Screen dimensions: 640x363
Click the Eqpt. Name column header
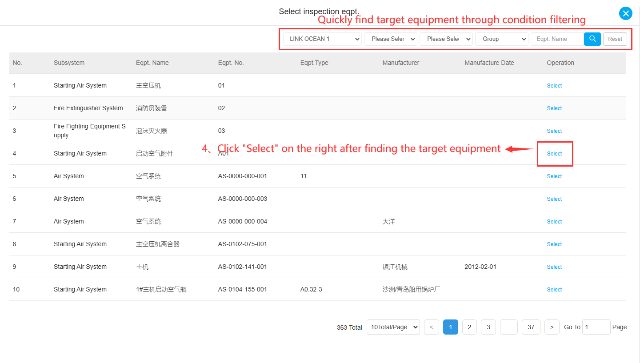152,63
